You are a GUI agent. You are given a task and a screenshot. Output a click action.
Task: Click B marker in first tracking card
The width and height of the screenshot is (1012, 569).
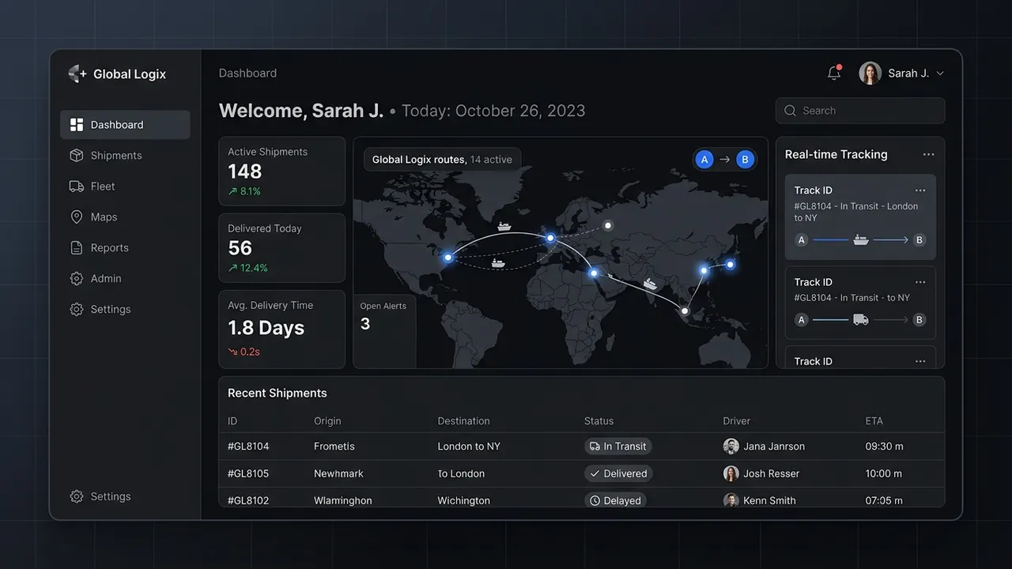point(919,239)
